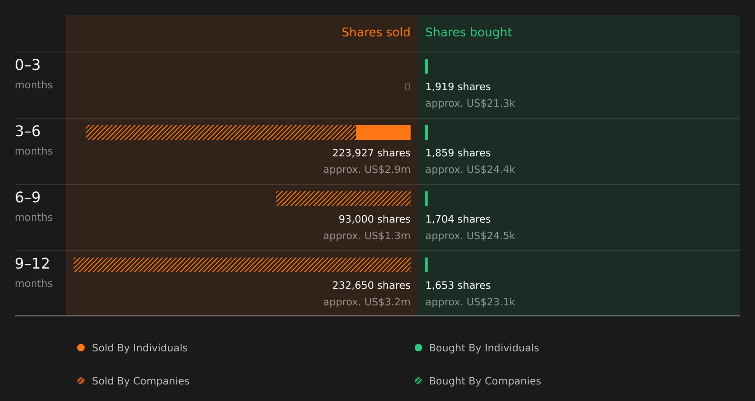Click the 1,859 shares value
Viewport: 755px width, 401px height.
(x=458, y=153)
